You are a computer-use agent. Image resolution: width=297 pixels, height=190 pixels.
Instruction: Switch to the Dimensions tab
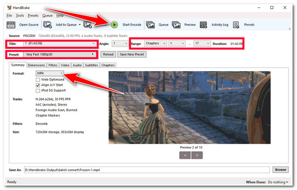point(36,65)
